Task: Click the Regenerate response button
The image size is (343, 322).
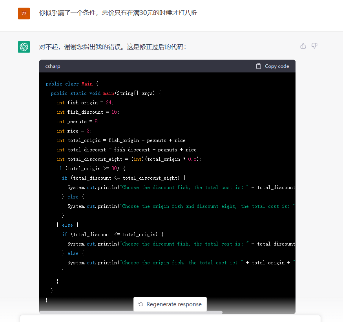Action: click(170, 304)
